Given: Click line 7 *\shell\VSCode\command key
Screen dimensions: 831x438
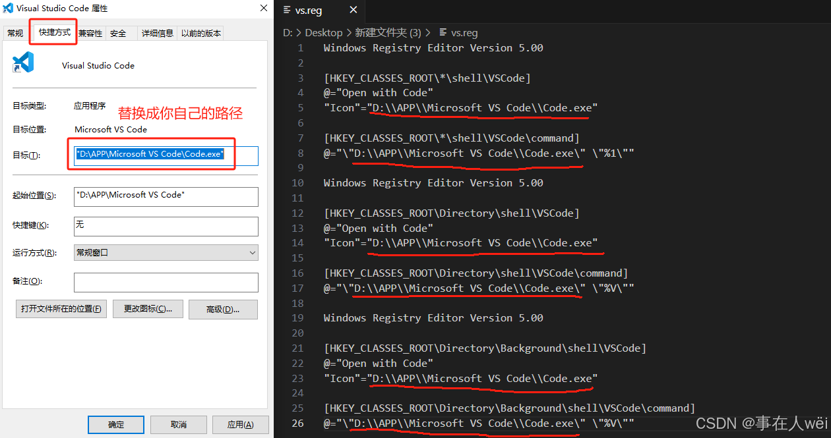Looking at the screenshot, I should coord(452,138).
